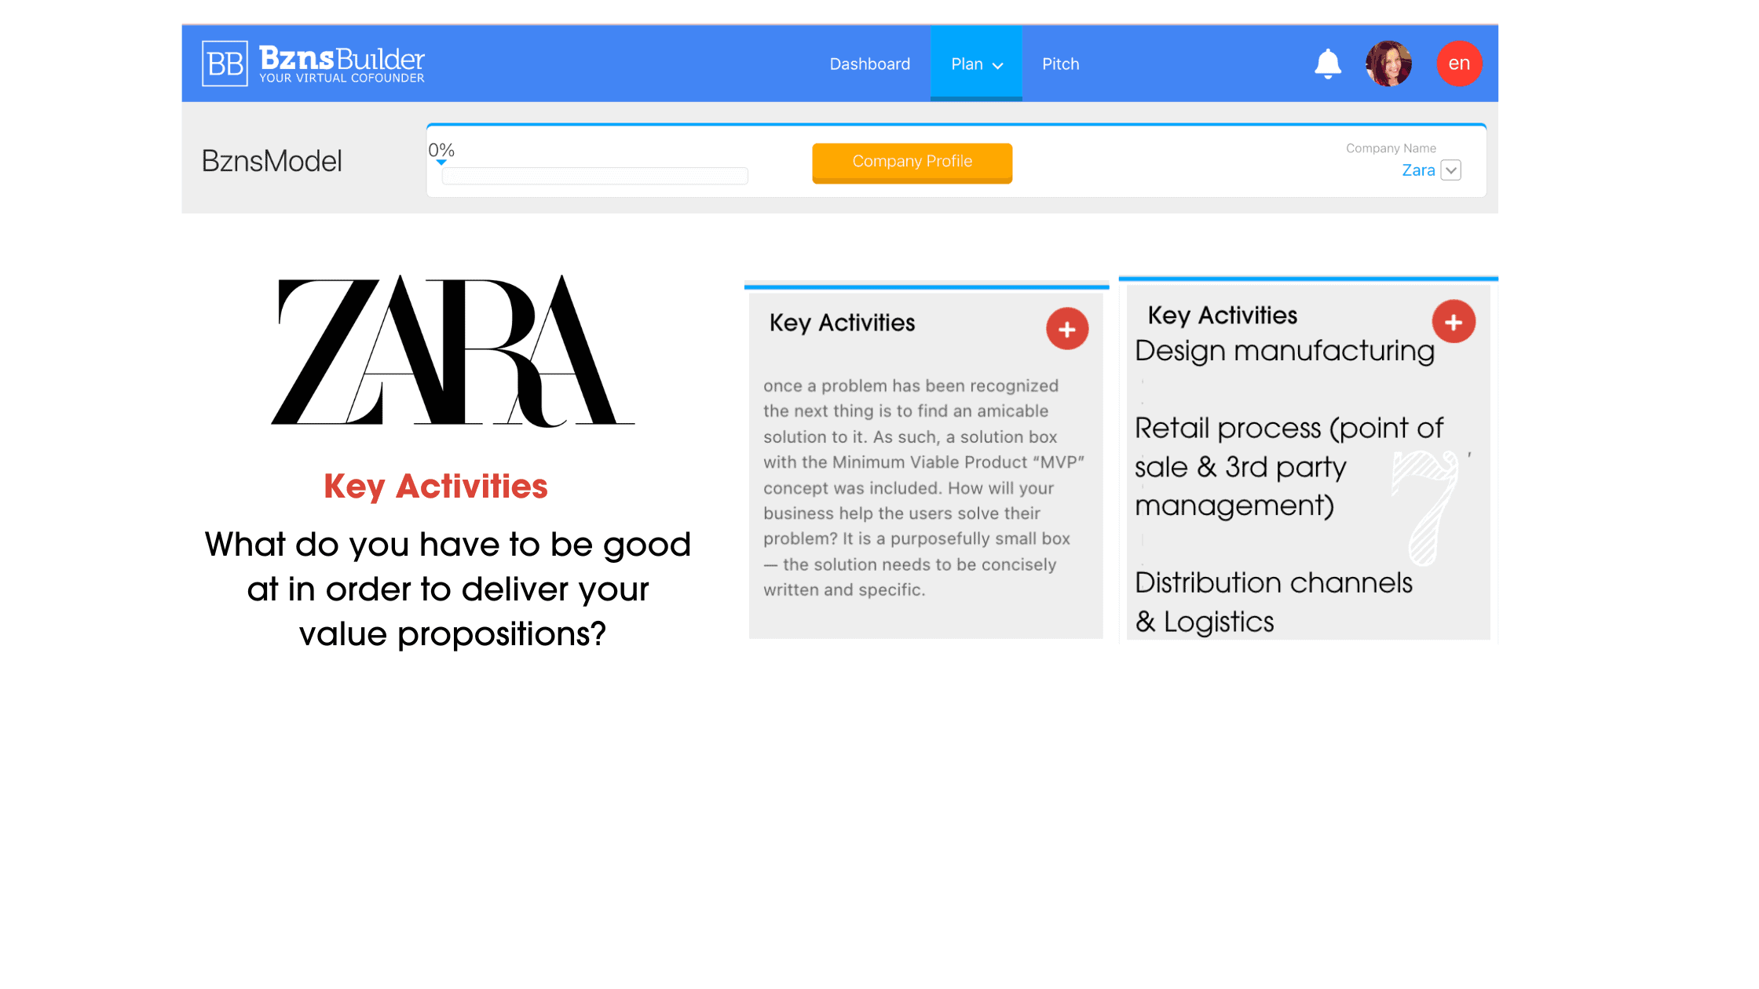The width and height of the screenshot is (1759, 989).
Task: Expand the Plan navigation dropdown
Action: [976, 64]
